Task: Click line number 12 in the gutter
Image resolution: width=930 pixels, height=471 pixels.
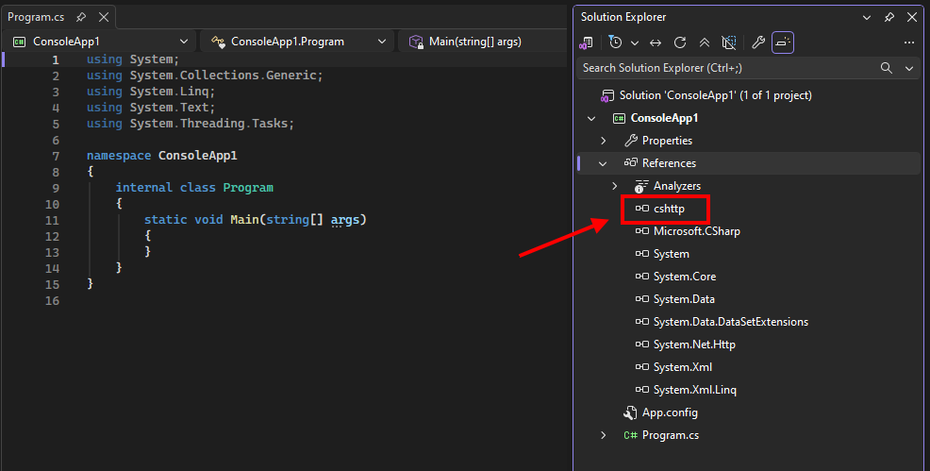Action: (52, 236)
